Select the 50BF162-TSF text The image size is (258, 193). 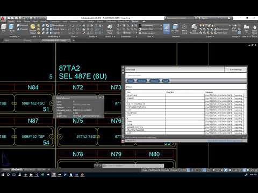(33, 137)
